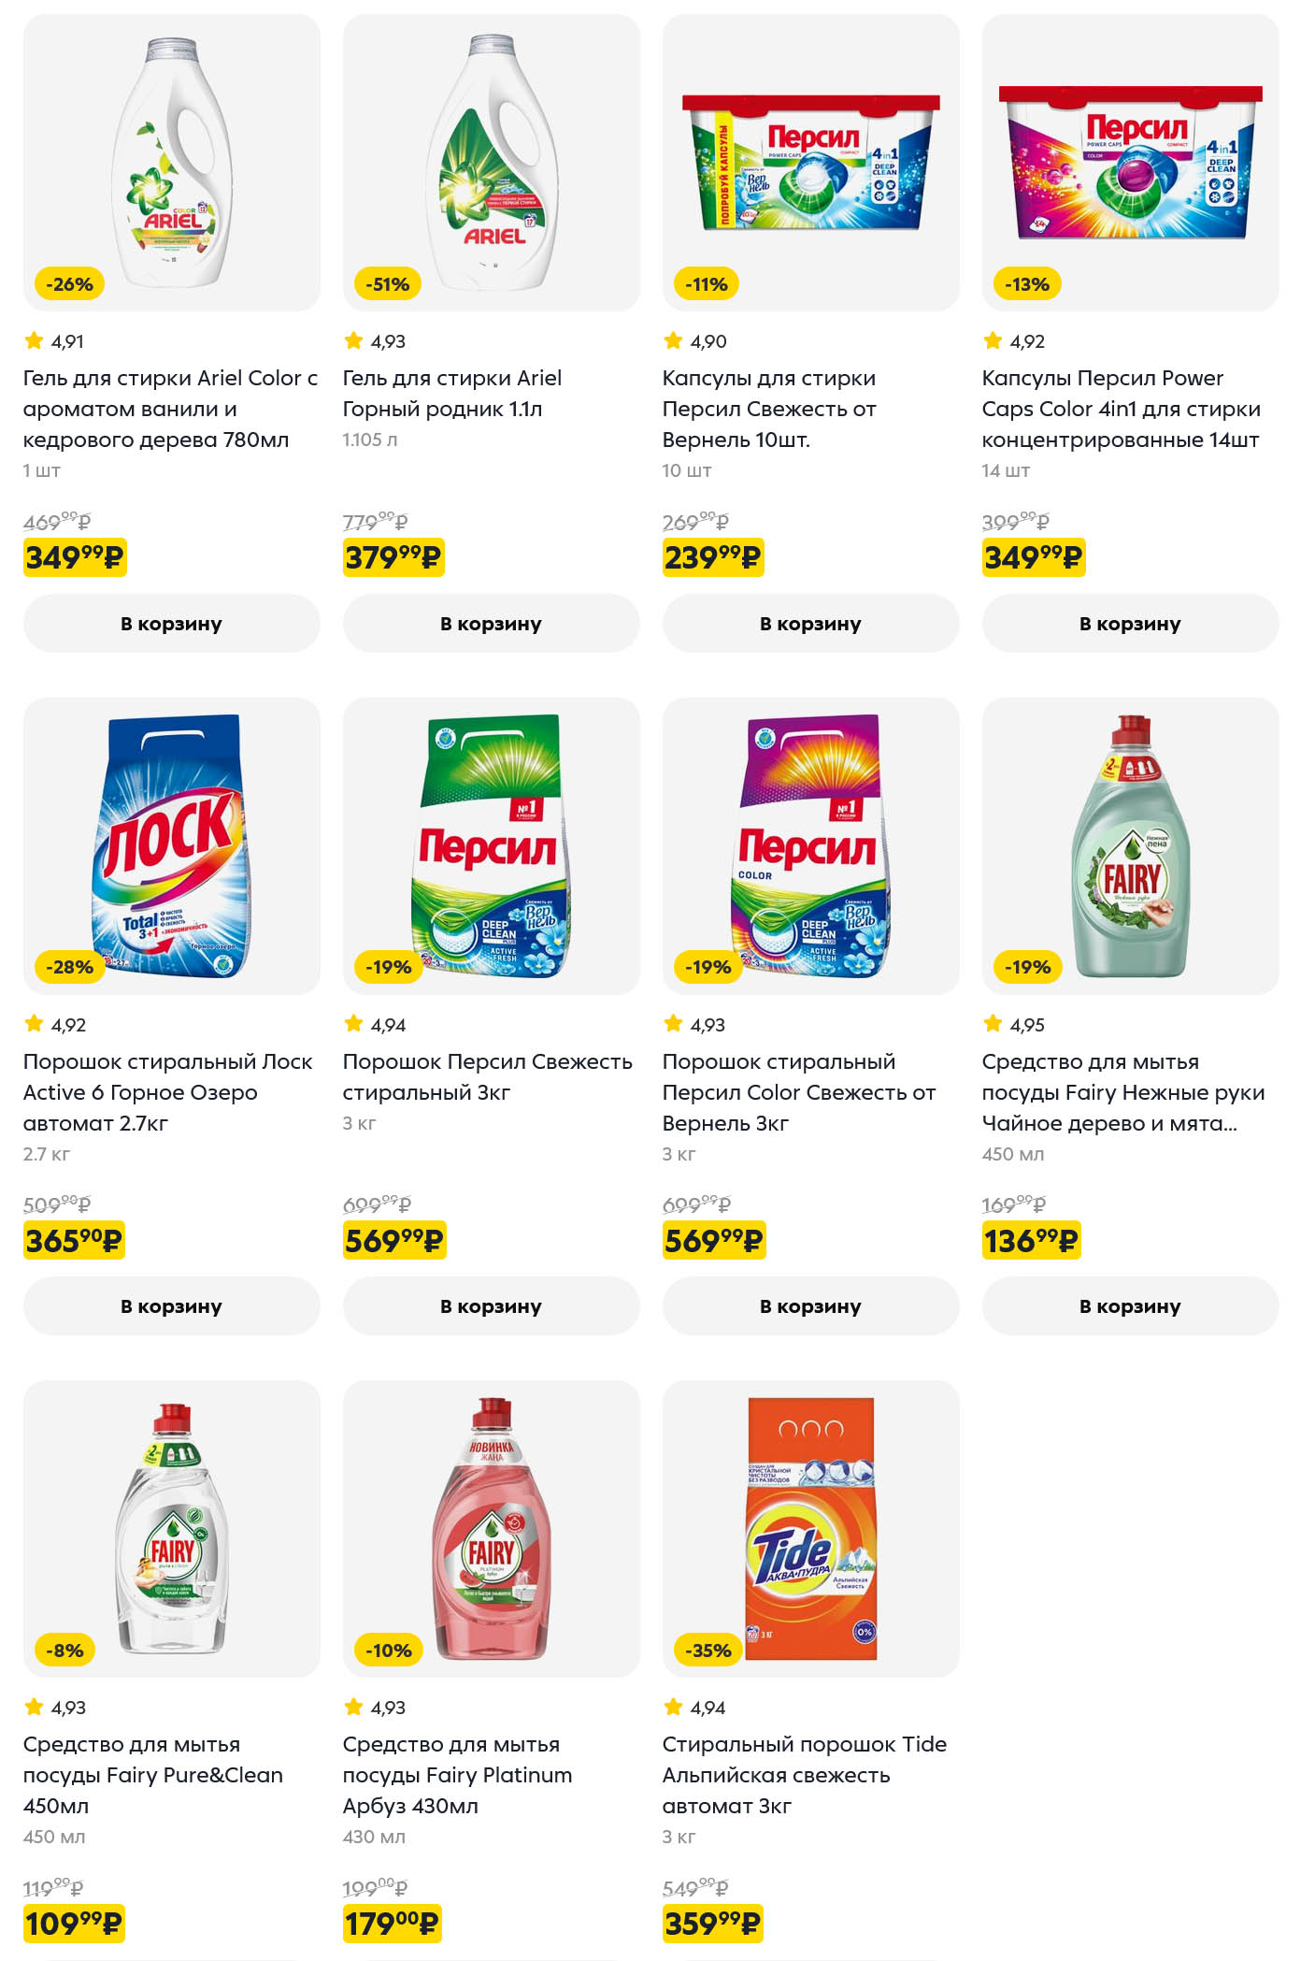Add Лоск Active 6 powder to cart

pyautogui.click(x=172, y=1306)
